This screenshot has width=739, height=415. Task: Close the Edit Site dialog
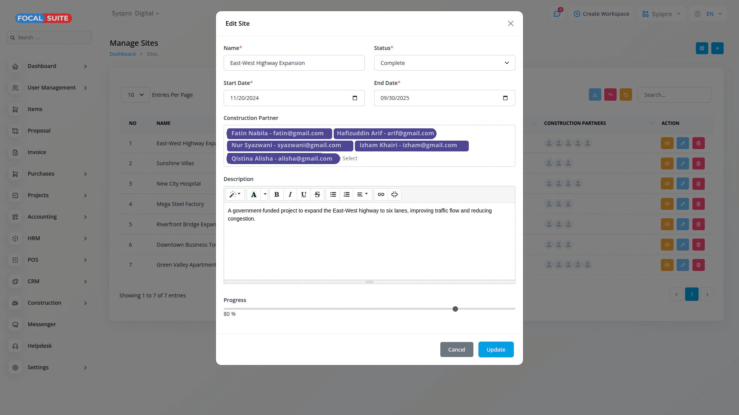[x=510, y=23]
